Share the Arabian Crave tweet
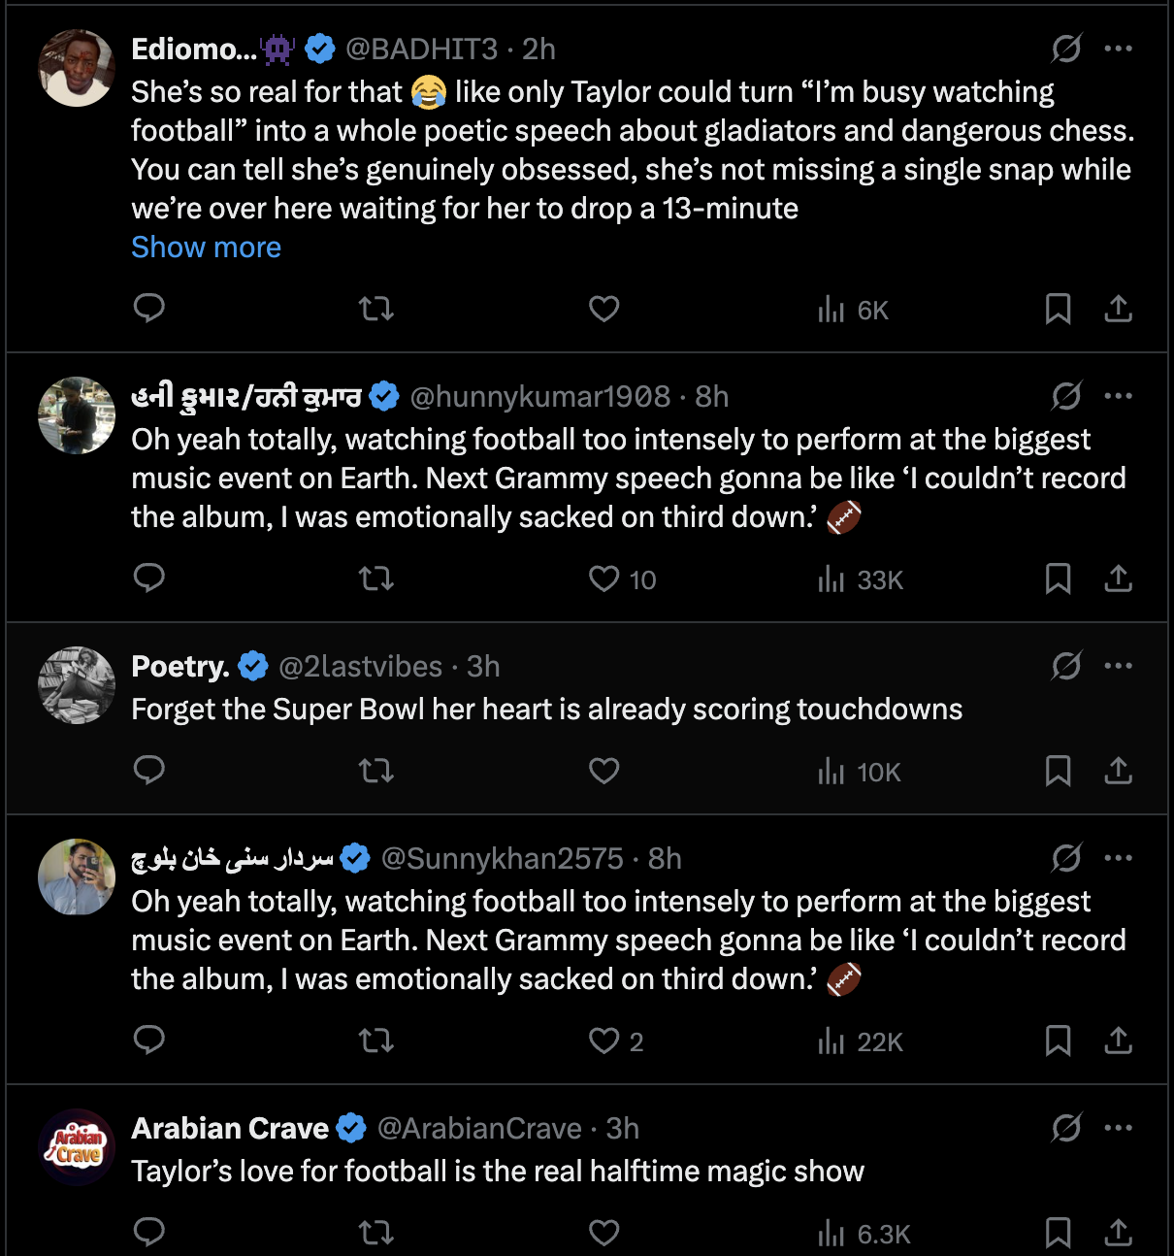 pos(1118,1233)
